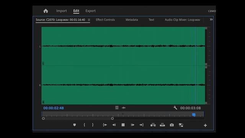Image resolution: width=245 pixels, height=138 pixels.
Task: Select the Edit workspace tab
Action: [76, 11]
